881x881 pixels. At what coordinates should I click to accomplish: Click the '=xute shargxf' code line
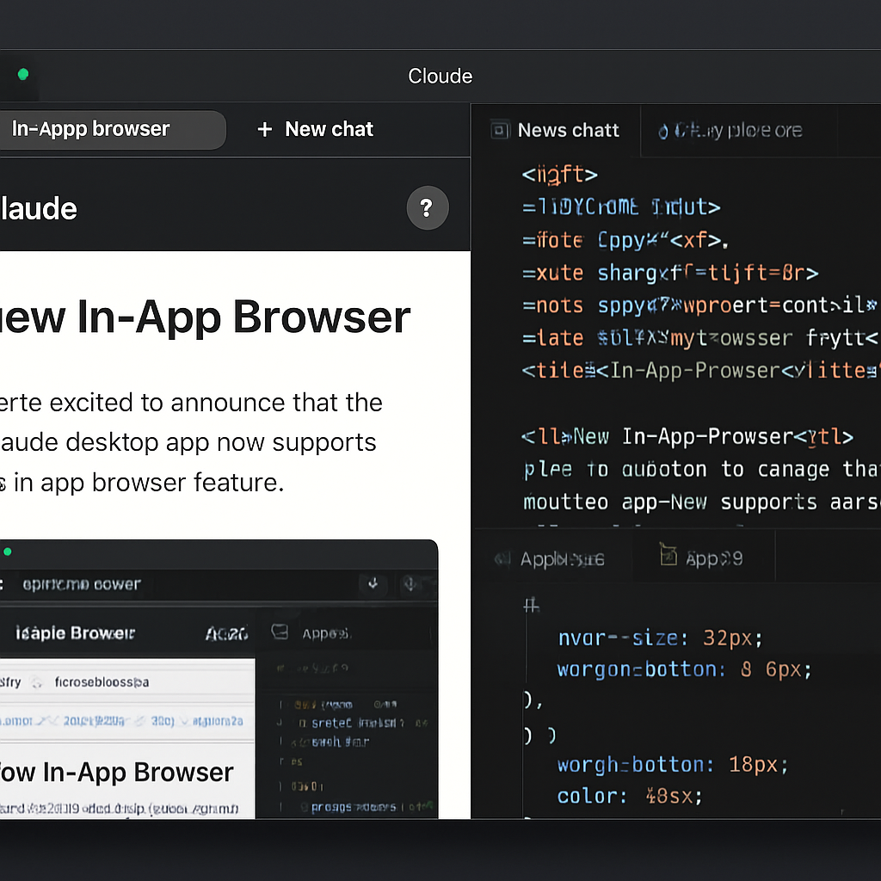coord(669,273)
